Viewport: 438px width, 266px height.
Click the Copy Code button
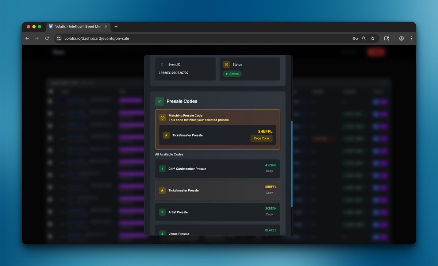(261, 138)
